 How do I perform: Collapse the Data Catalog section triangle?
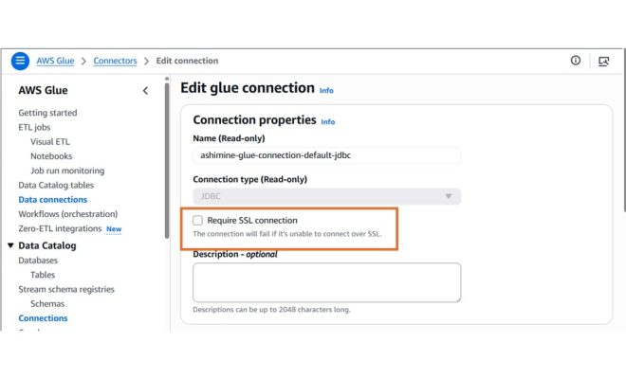coord(10,246)
